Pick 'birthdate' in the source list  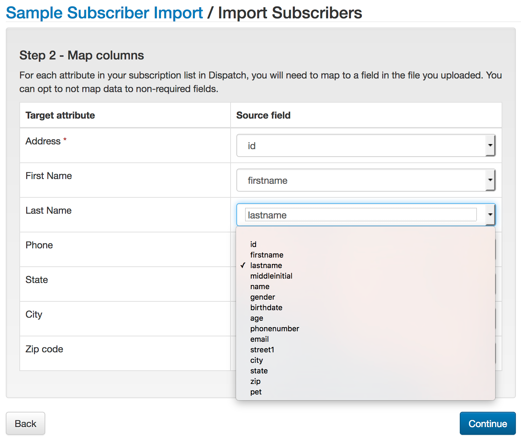coord(266,307)
